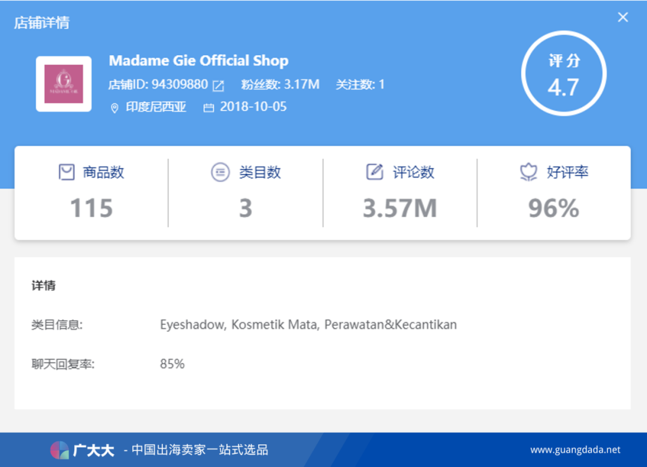647x467 pixels.
Task: Click the 评分 4.7 rating circle
Action: (x=564, y=74)
